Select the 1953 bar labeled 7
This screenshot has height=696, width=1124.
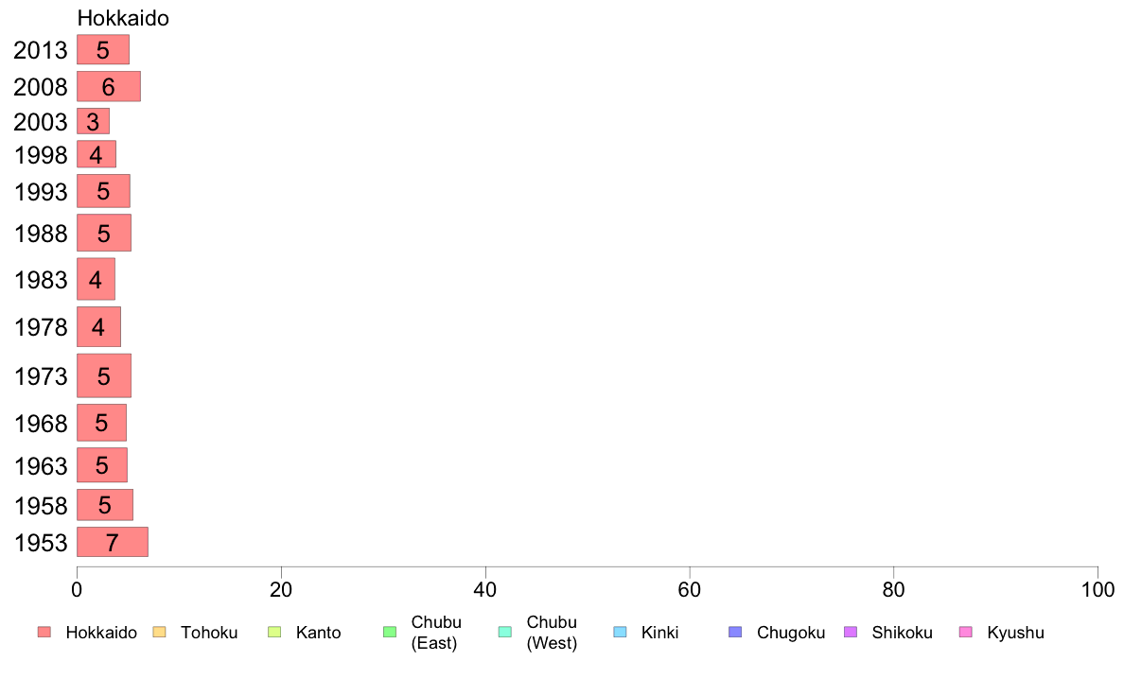pos(113,542)
